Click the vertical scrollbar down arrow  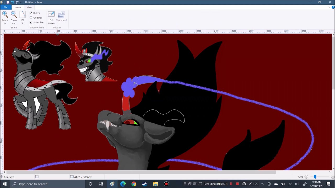[x=333, y=168]
